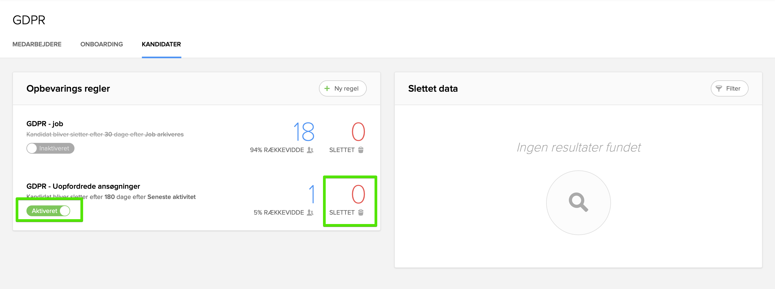Open the ONBOARDING tab

(x=101, y=44)
